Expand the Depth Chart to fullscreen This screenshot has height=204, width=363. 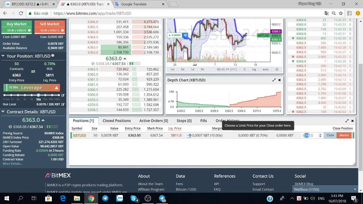274,80
